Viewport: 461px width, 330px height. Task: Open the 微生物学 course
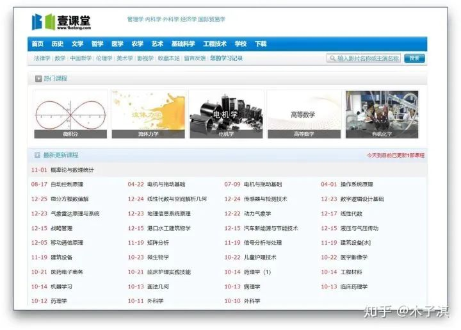click(158, 258)
